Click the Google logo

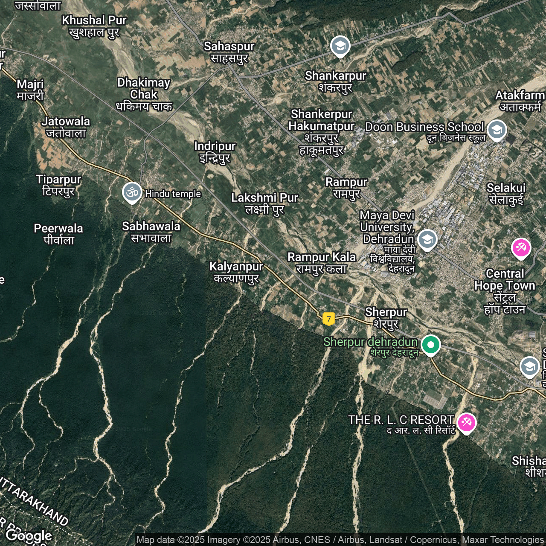click(29, 535)
